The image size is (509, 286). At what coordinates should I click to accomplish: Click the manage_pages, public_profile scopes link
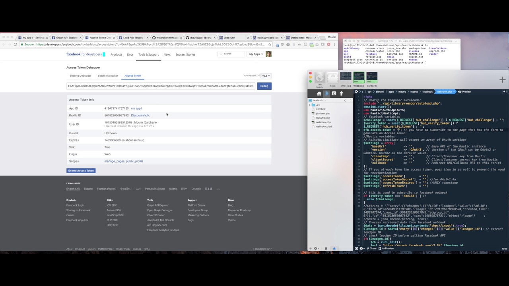pyautogui.click(x=124, y=161)
